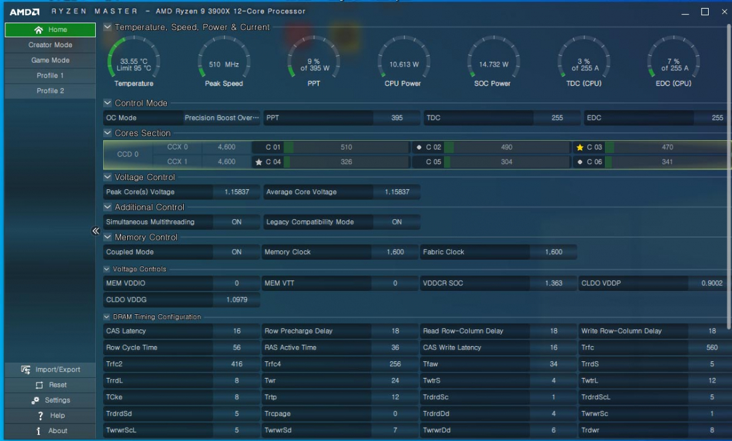Click the Import/Export icon in sidebar
This screenshot has width=732, height=441.
(x=26, y=370)
